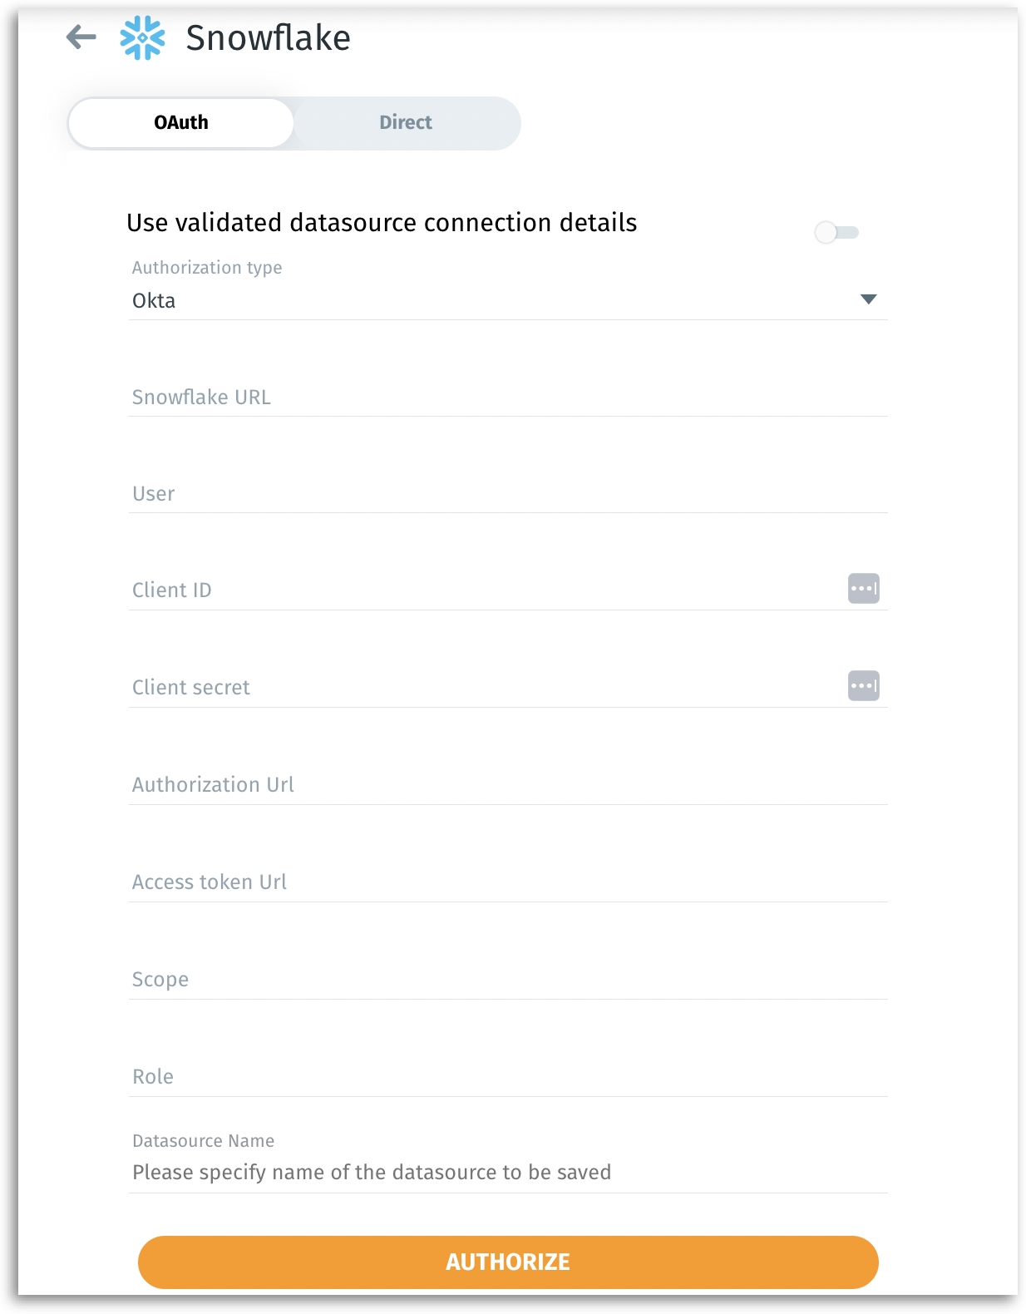Select the Client ID input field

482,590
